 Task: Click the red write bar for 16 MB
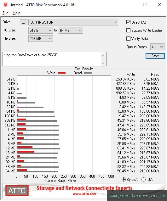[x=26, y=152]
